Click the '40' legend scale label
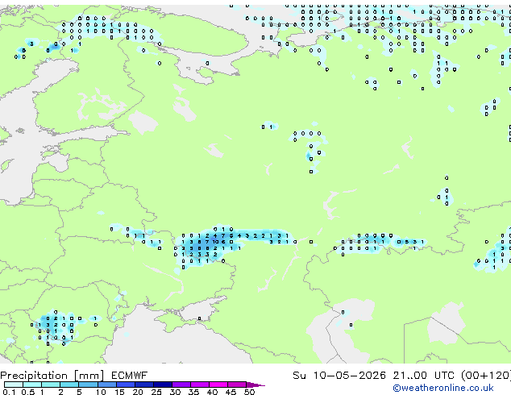Viewport: 511px width, 395px height. (212, 392)
